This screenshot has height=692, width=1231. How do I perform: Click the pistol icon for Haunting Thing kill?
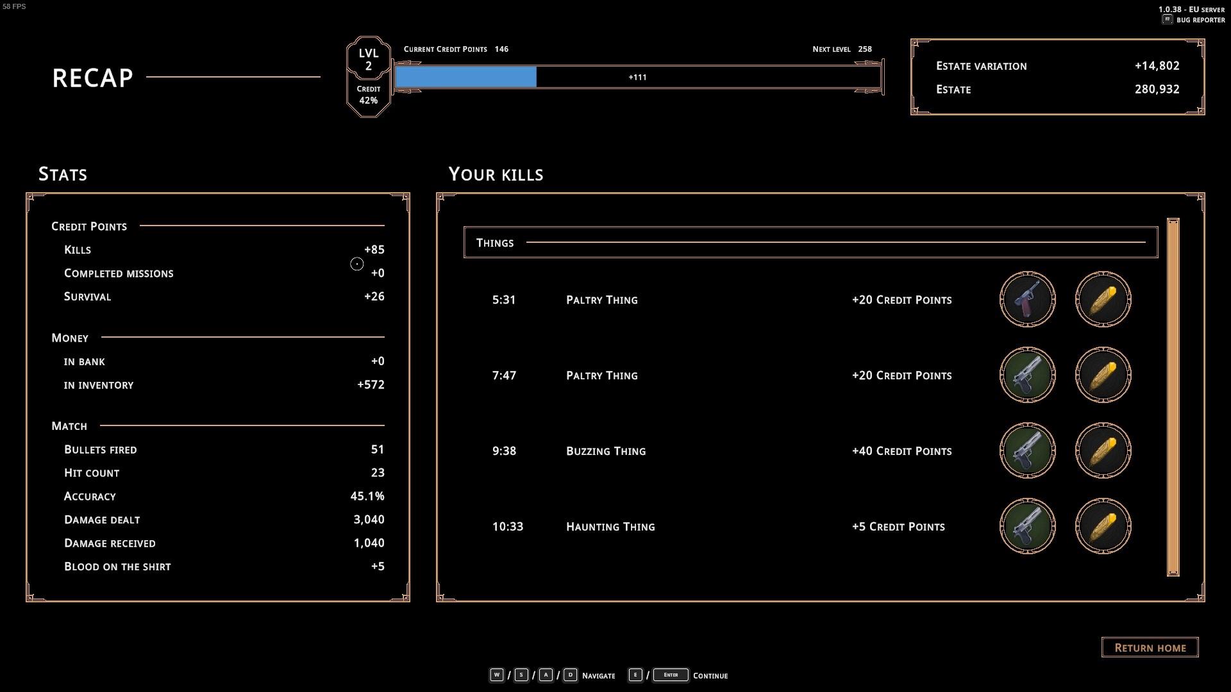pyautogui.click(x=1027, y=526)
